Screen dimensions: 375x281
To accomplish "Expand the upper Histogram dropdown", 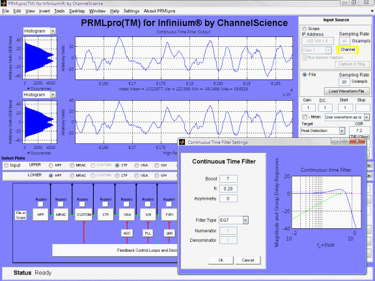I will click(53, 31).
